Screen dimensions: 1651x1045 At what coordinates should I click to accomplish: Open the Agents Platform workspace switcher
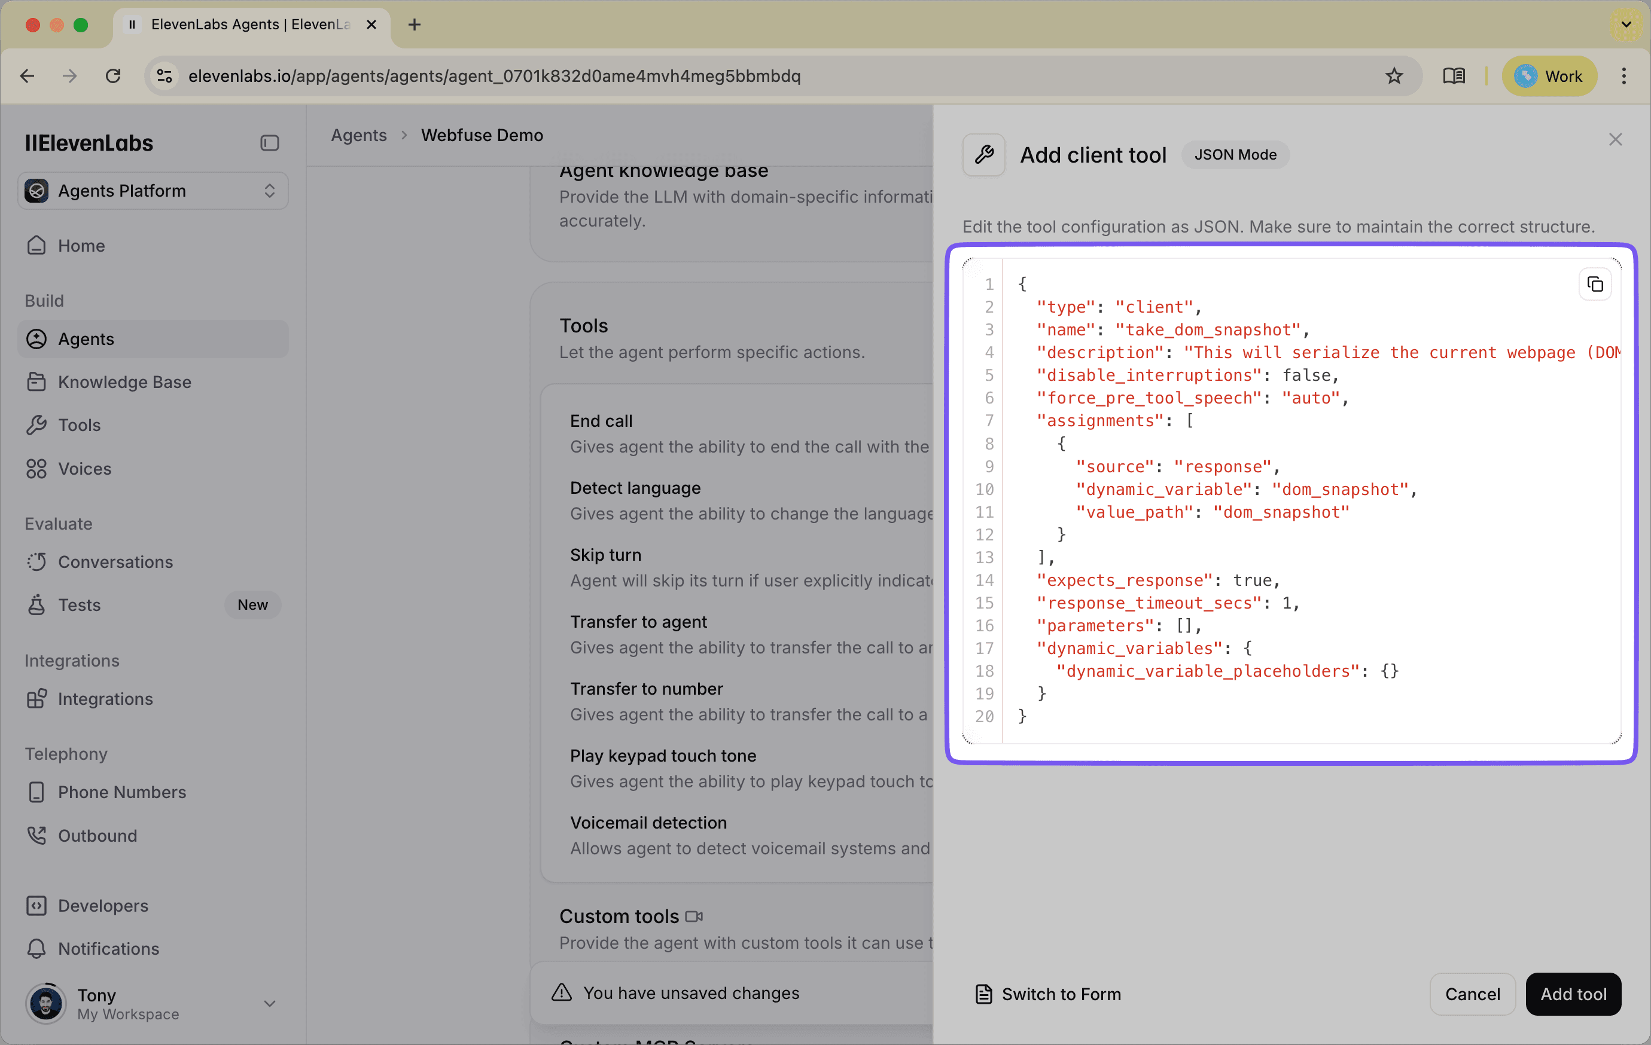tap(152, 191)
